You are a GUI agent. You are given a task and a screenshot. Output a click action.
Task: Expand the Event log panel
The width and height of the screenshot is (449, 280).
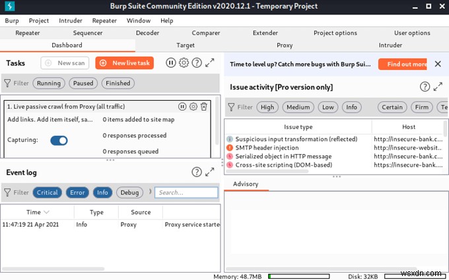[x=210, y=172]
